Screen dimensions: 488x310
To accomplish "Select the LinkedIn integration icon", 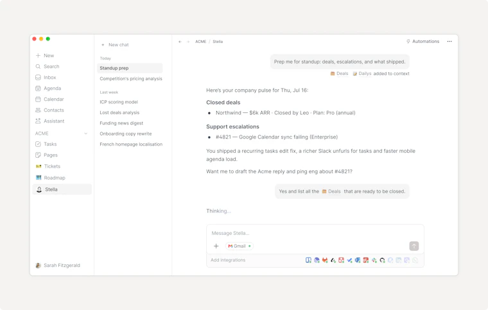I will [x=399, y=260].
